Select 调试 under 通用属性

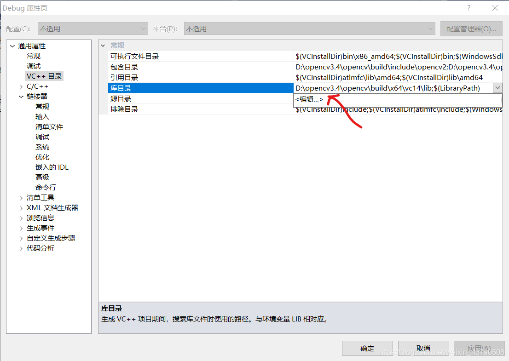(34, 66)
